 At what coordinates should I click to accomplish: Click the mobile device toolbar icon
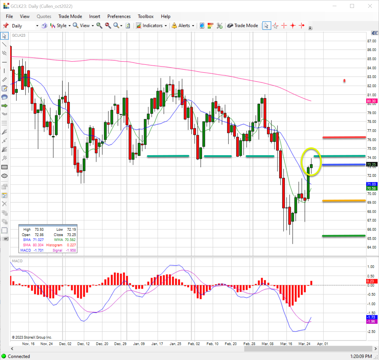click(x=202, y=26)
